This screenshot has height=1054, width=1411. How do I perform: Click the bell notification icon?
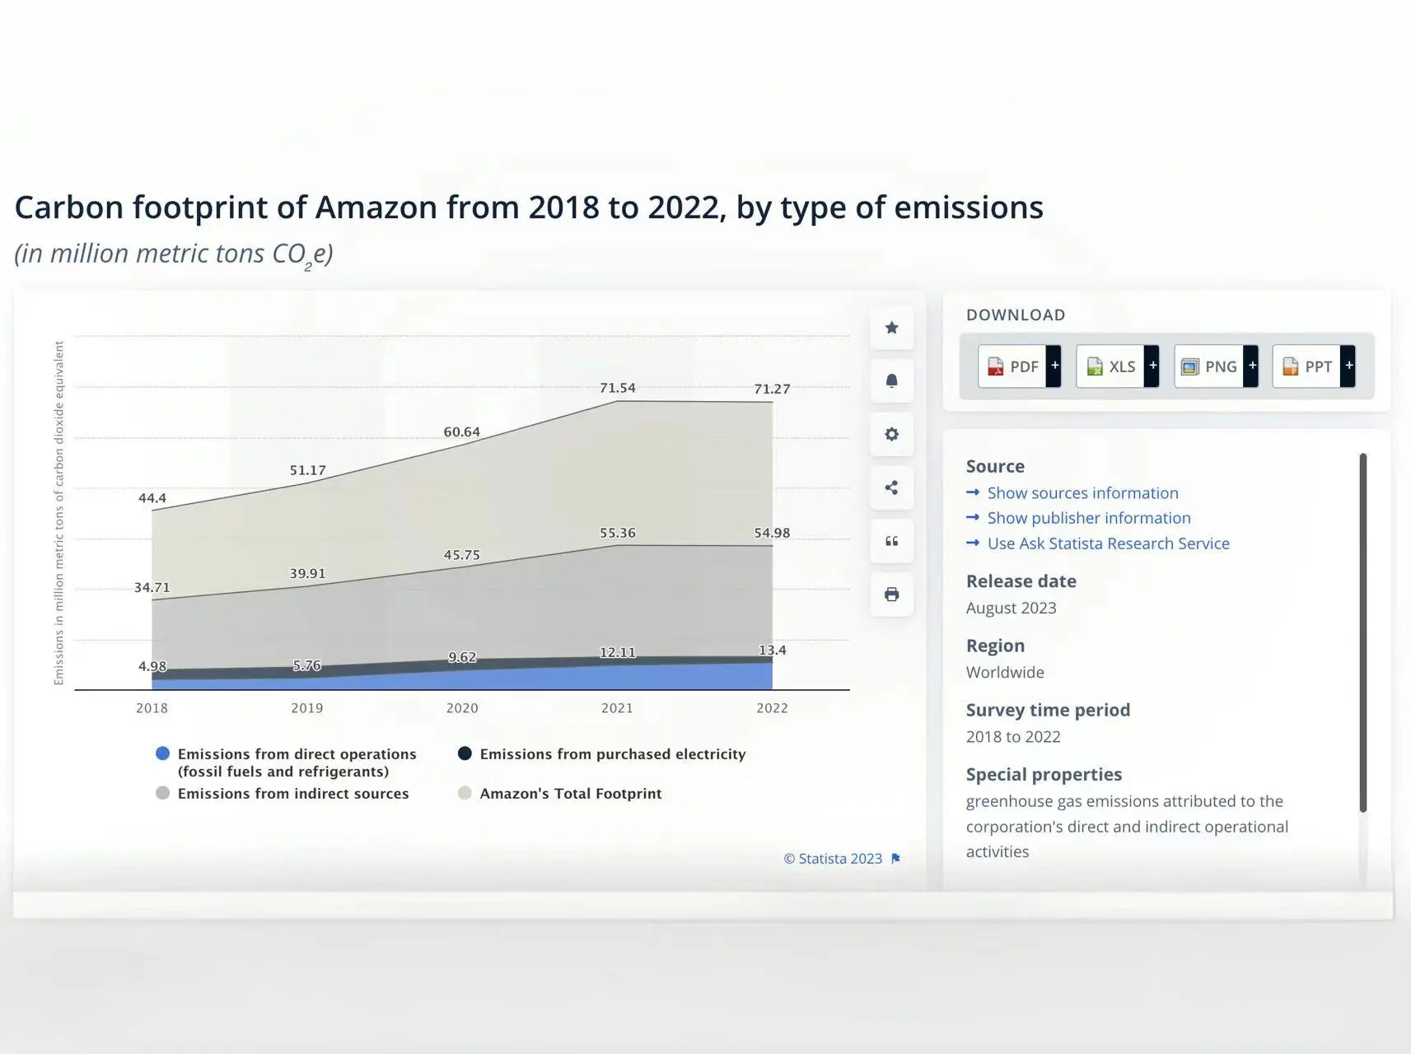(x=891, y=380)
